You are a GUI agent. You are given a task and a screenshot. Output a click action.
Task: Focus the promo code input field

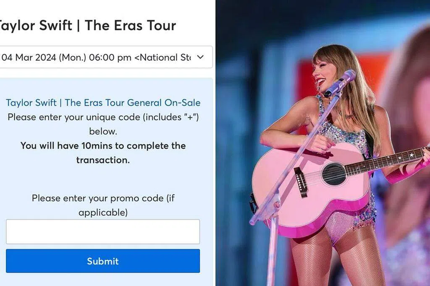pyautogui.click(x=103, y=231)
